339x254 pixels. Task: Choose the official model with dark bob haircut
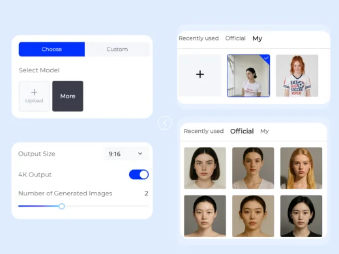coord(205,168)
